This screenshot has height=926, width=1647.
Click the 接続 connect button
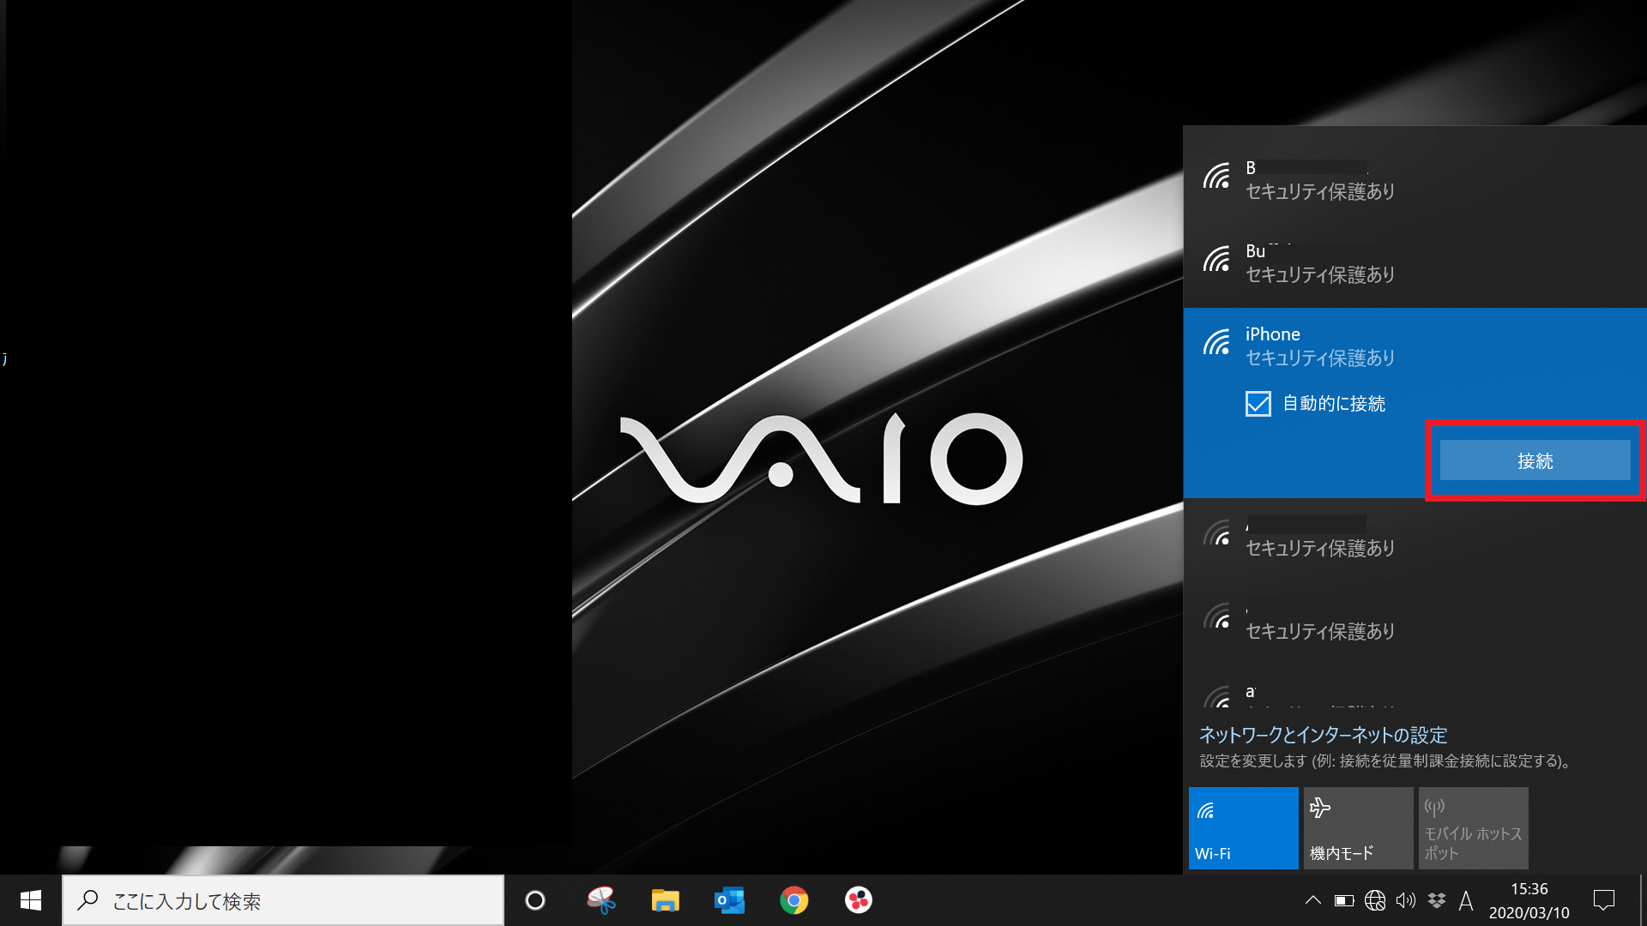pyautogui.click(x=1535, y=460)
